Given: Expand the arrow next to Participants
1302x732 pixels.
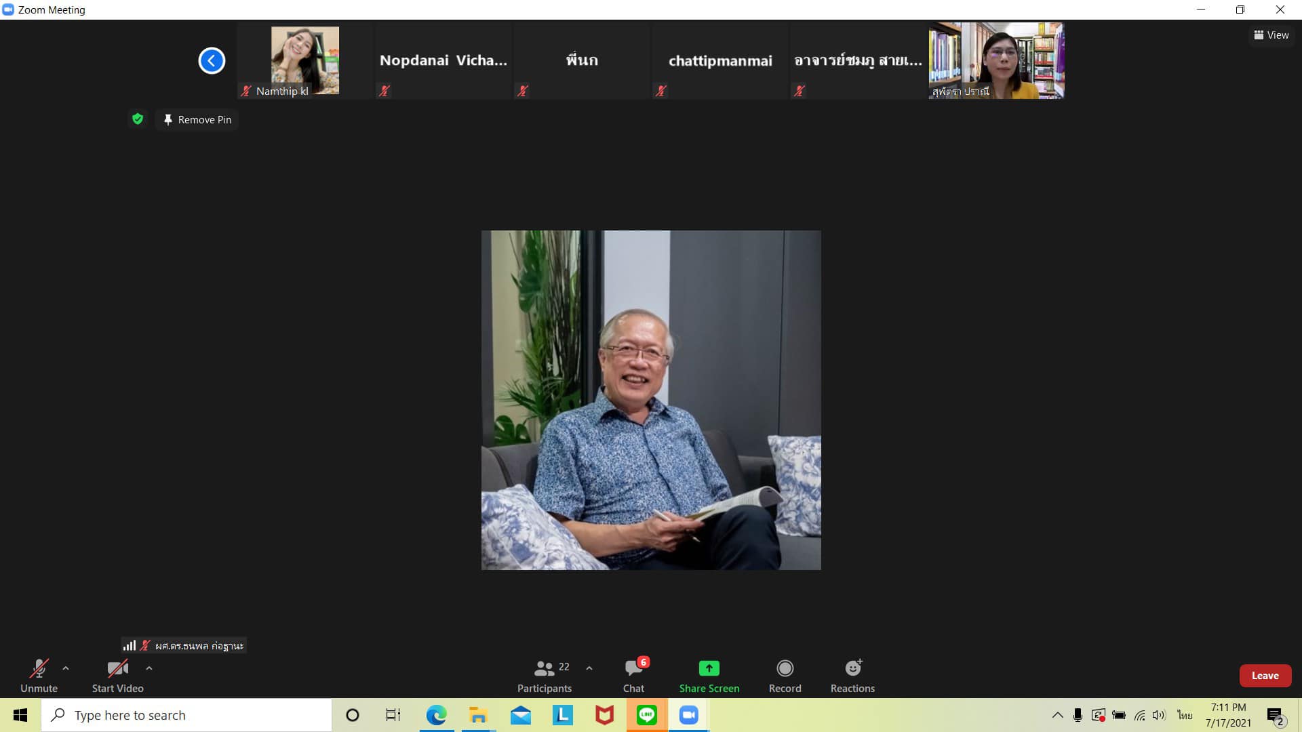Looking at the screenshot, I should coord(589,668).
